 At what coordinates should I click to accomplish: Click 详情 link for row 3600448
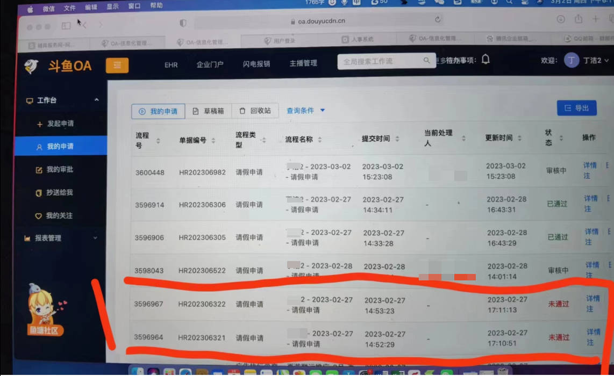click(590, 165)
